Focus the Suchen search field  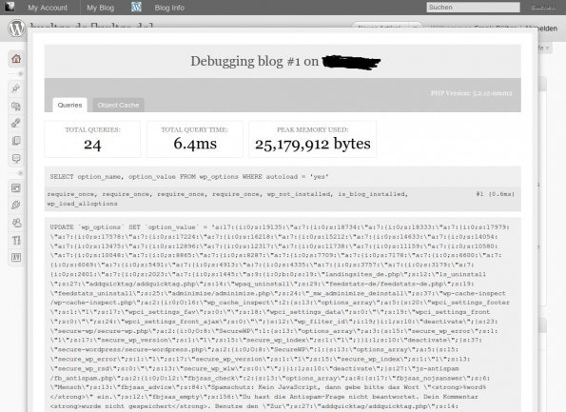pyautogui.click(x=473, y=8)
